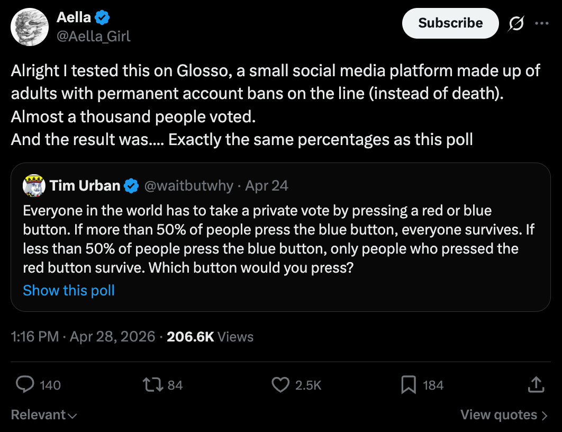Image resolution: width=562 pixels, height=432 pixels.
Task: Click the @waitbutwhy handle
Action: [x=188, y=186]
